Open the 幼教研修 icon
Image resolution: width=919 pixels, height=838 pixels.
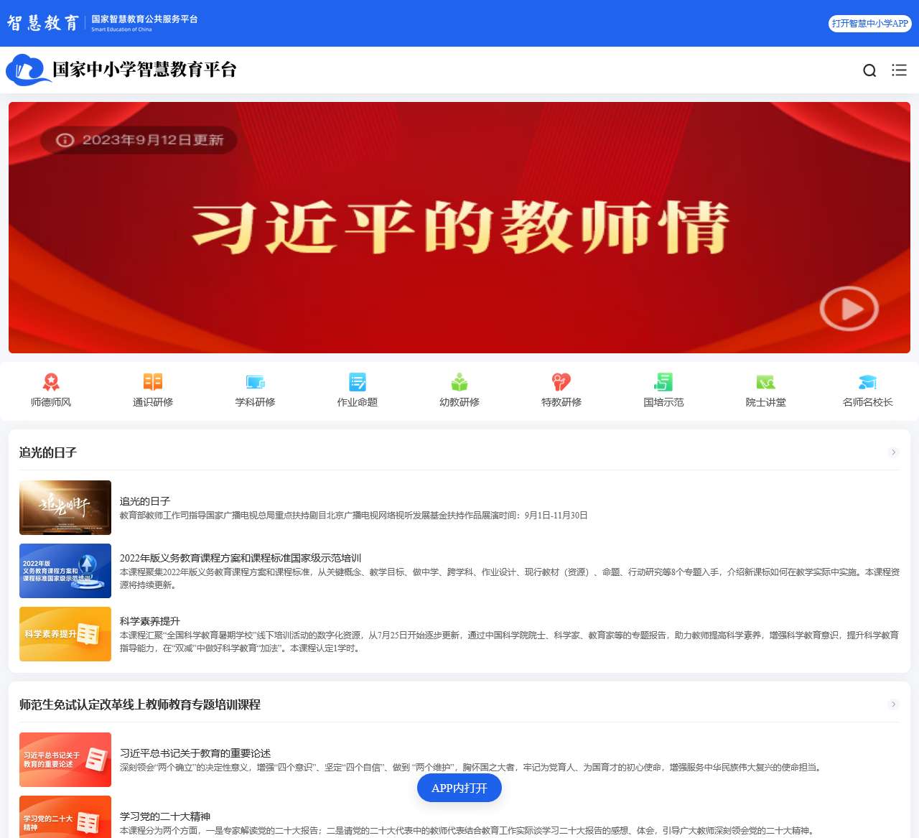pyautogui.click(x=459, y=382)
